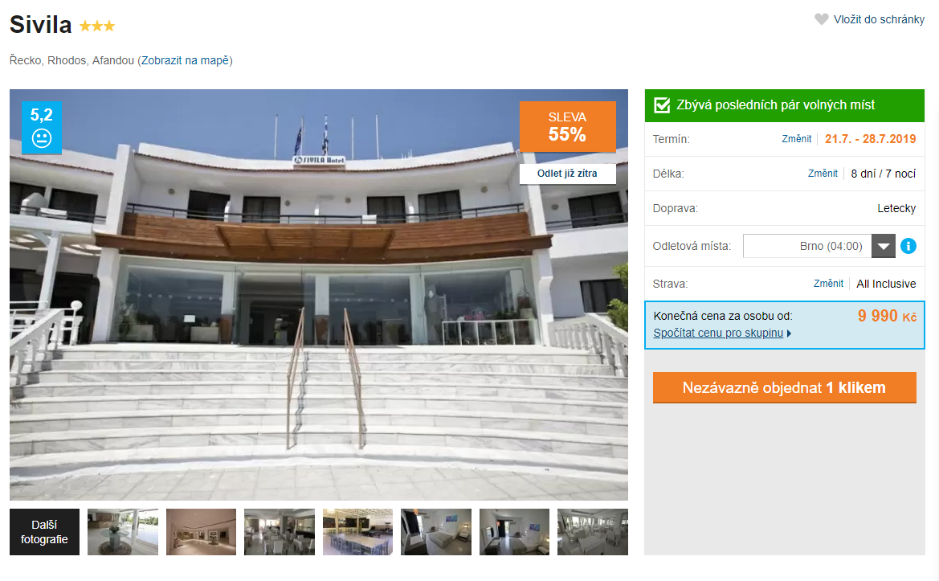Change the Termín date via Změnit

pyautogui.click(x=797, y=139)
